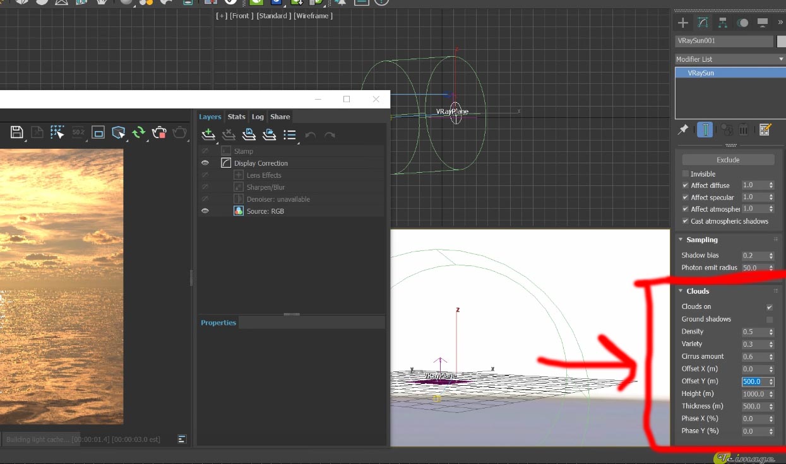Hide the Source: RGB layer eye
Viewport: 786px width, 464px height.
click(x=205, y=211)
